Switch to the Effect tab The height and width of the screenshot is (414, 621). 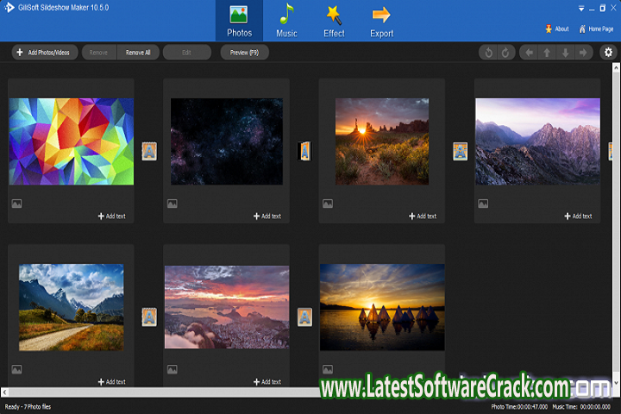334,22
